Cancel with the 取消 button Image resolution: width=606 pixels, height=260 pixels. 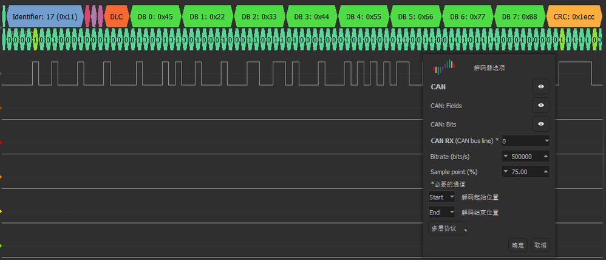click(540, 245)
